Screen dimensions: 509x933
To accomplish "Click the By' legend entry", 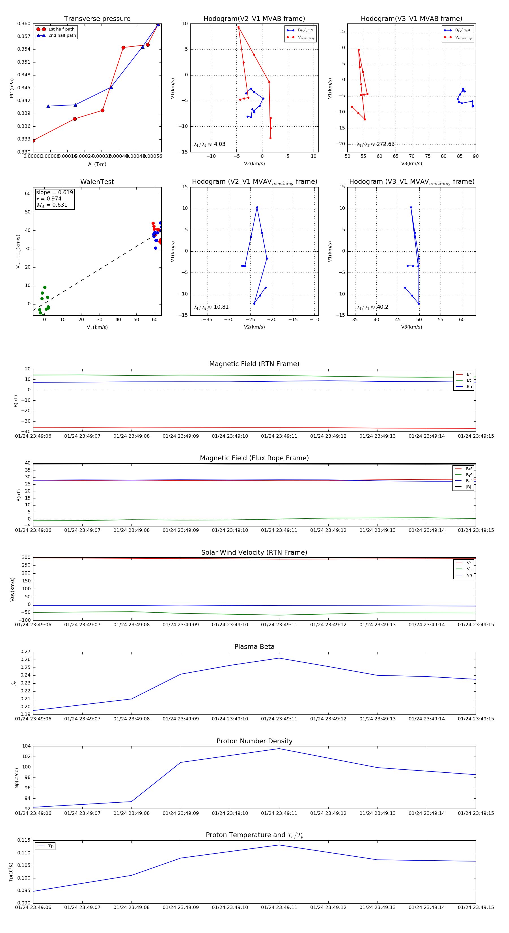I will pos(463,475).
